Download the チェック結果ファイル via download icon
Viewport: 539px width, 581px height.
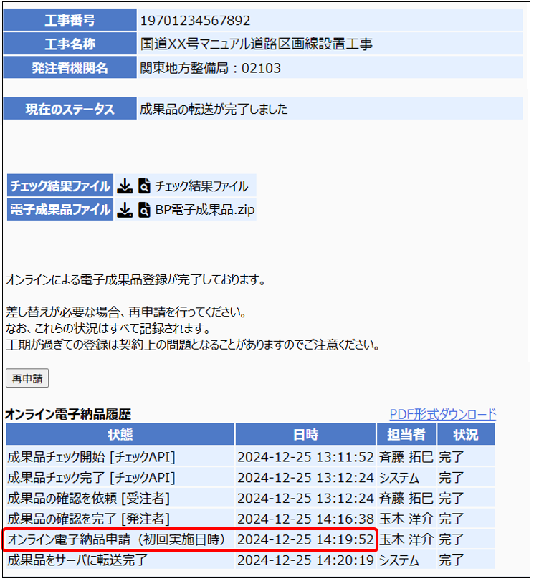(125, 186)
